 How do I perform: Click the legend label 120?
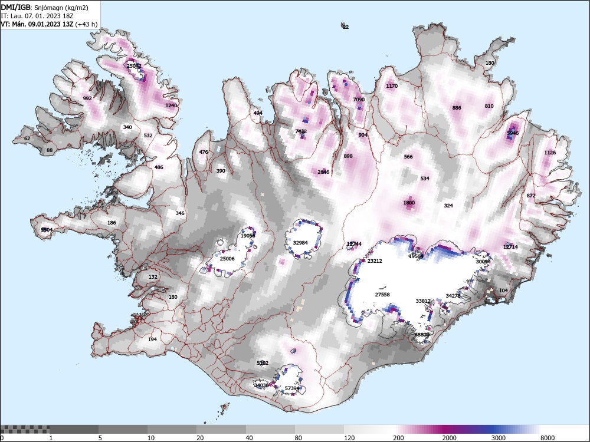tap(349, 438)
